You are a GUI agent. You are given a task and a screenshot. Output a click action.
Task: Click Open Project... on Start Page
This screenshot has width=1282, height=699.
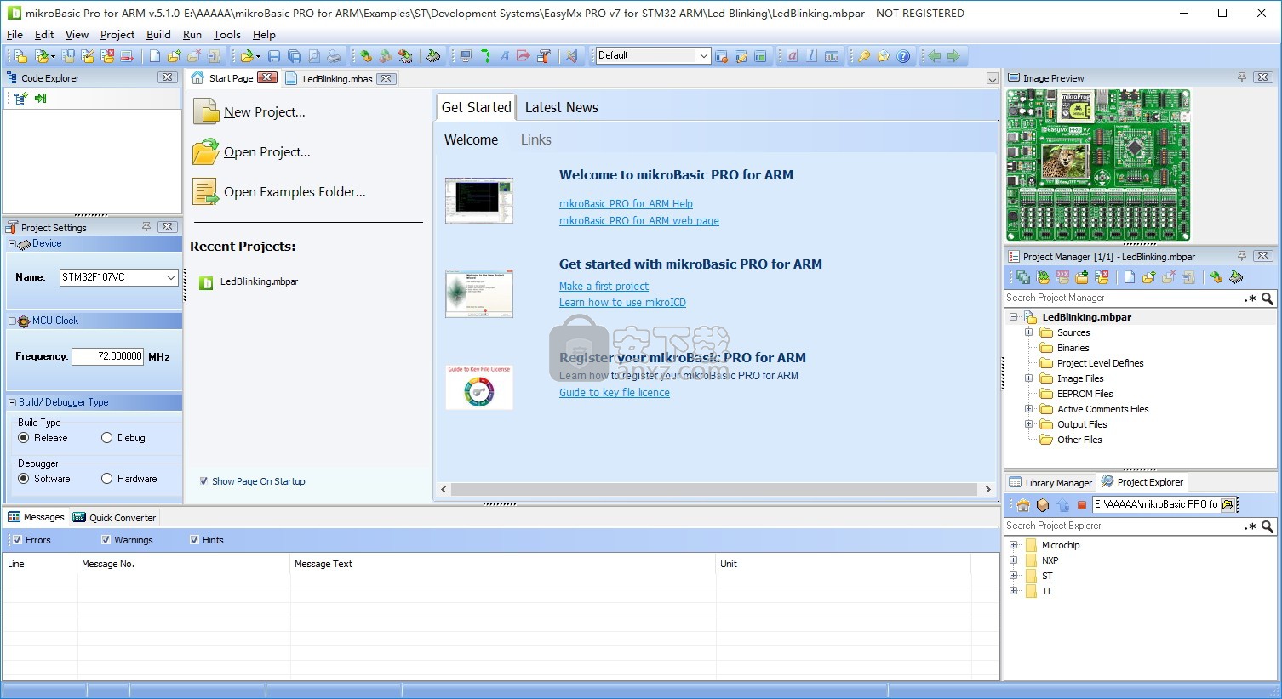[x=266, y=152]
